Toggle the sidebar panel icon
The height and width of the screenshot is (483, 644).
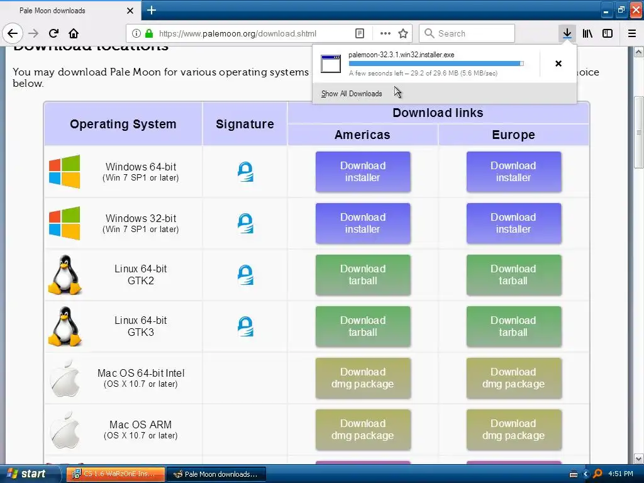(x=608, y=33)
